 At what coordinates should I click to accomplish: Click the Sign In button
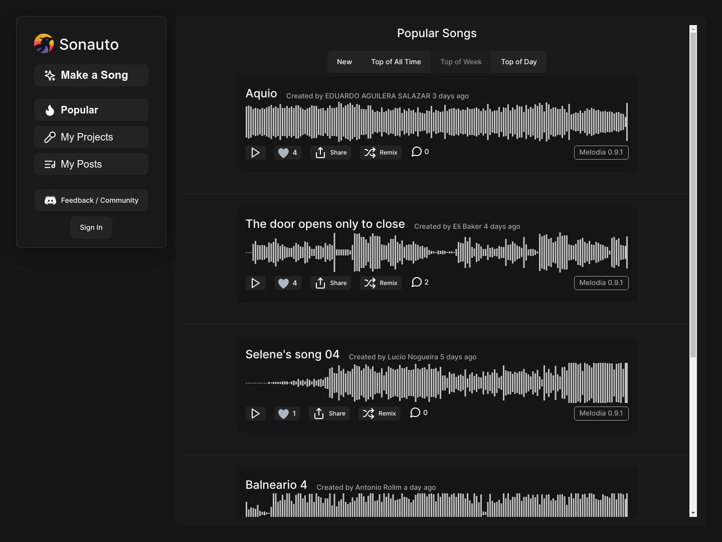click(91, 227)
